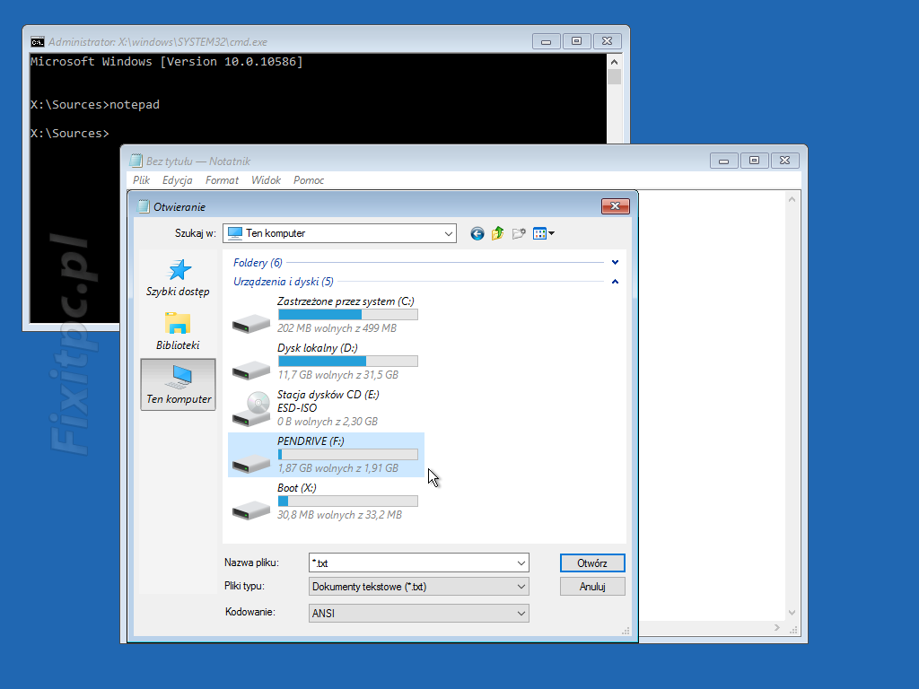Click the cmd.exe title bar icon
Image resolution: width=919 pixels, height=689 pixels.
38,41
